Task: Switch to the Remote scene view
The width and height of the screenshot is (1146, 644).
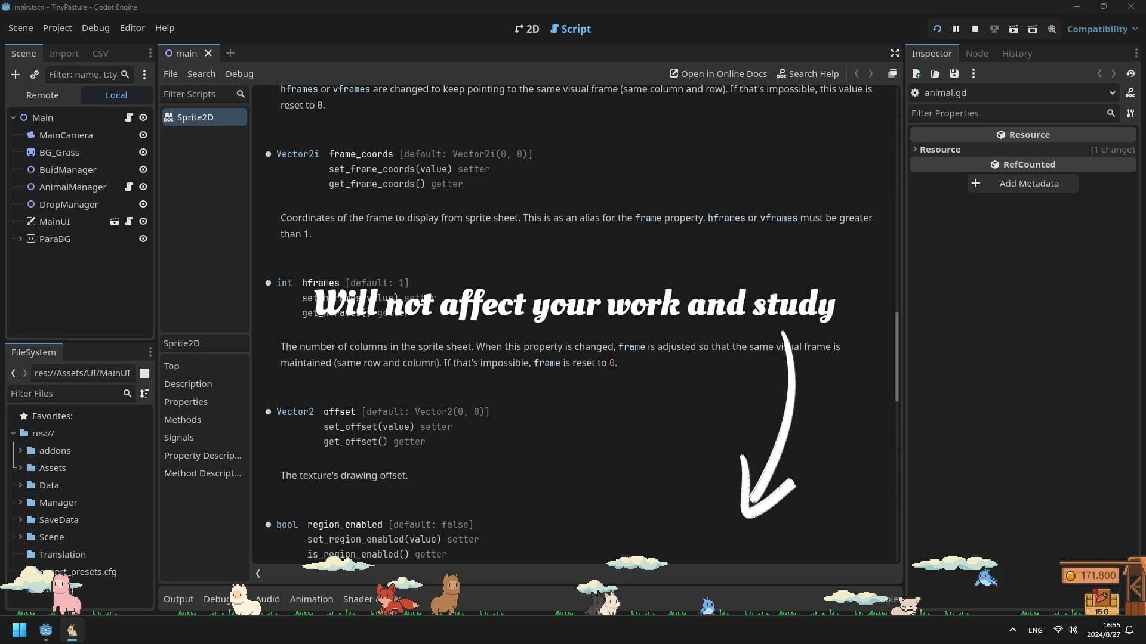Action: click(42, 95)
